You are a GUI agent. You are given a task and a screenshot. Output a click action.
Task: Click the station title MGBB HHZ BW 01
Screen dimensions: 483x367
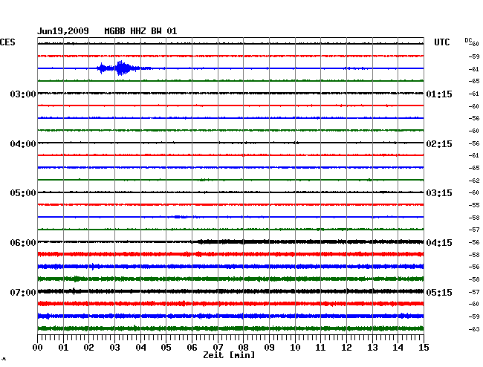(x=140, y=31)
